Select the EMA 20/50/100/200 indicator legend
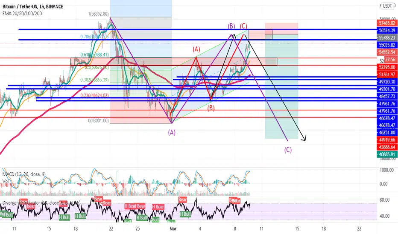 22,14
